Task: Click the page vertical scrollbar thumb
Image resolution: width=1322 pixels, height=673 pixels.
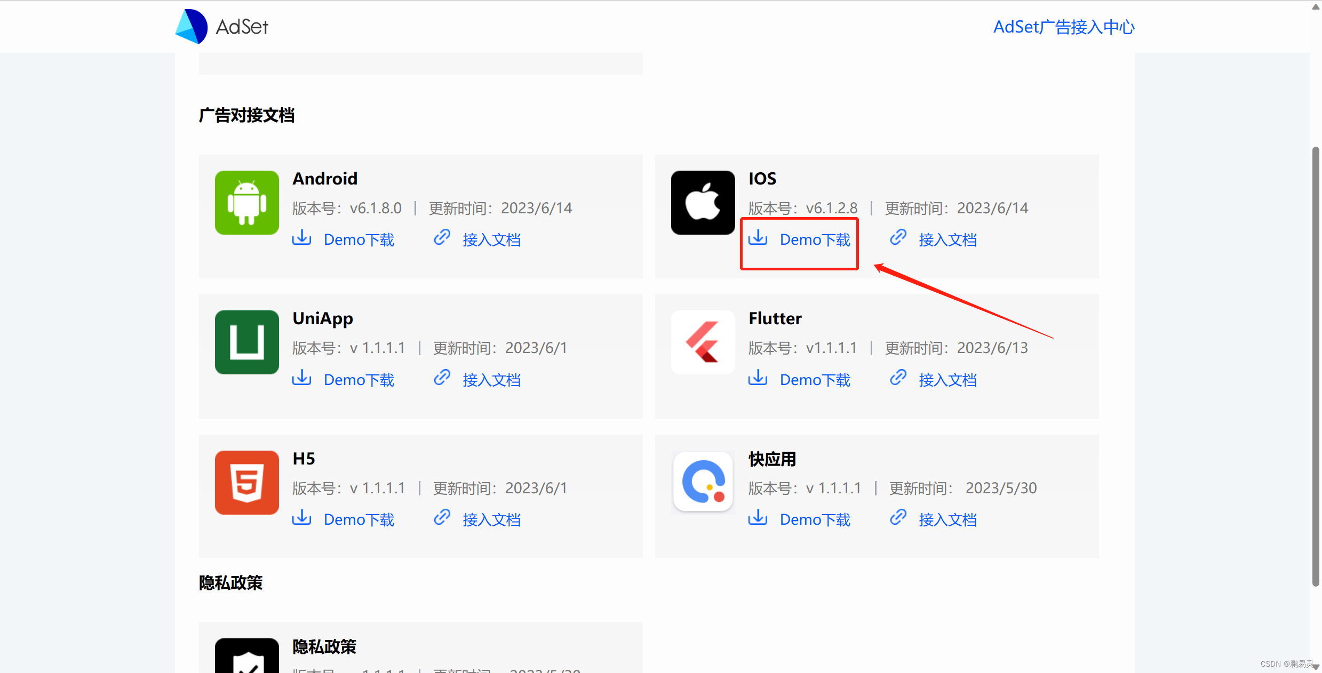Action: [1316, 366]
